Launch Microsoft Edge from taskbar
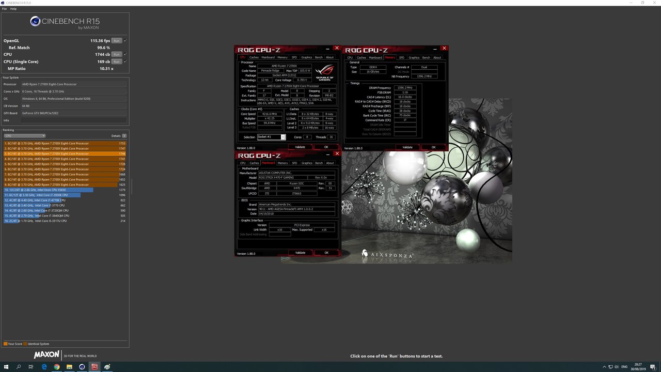 coord(44,367)
